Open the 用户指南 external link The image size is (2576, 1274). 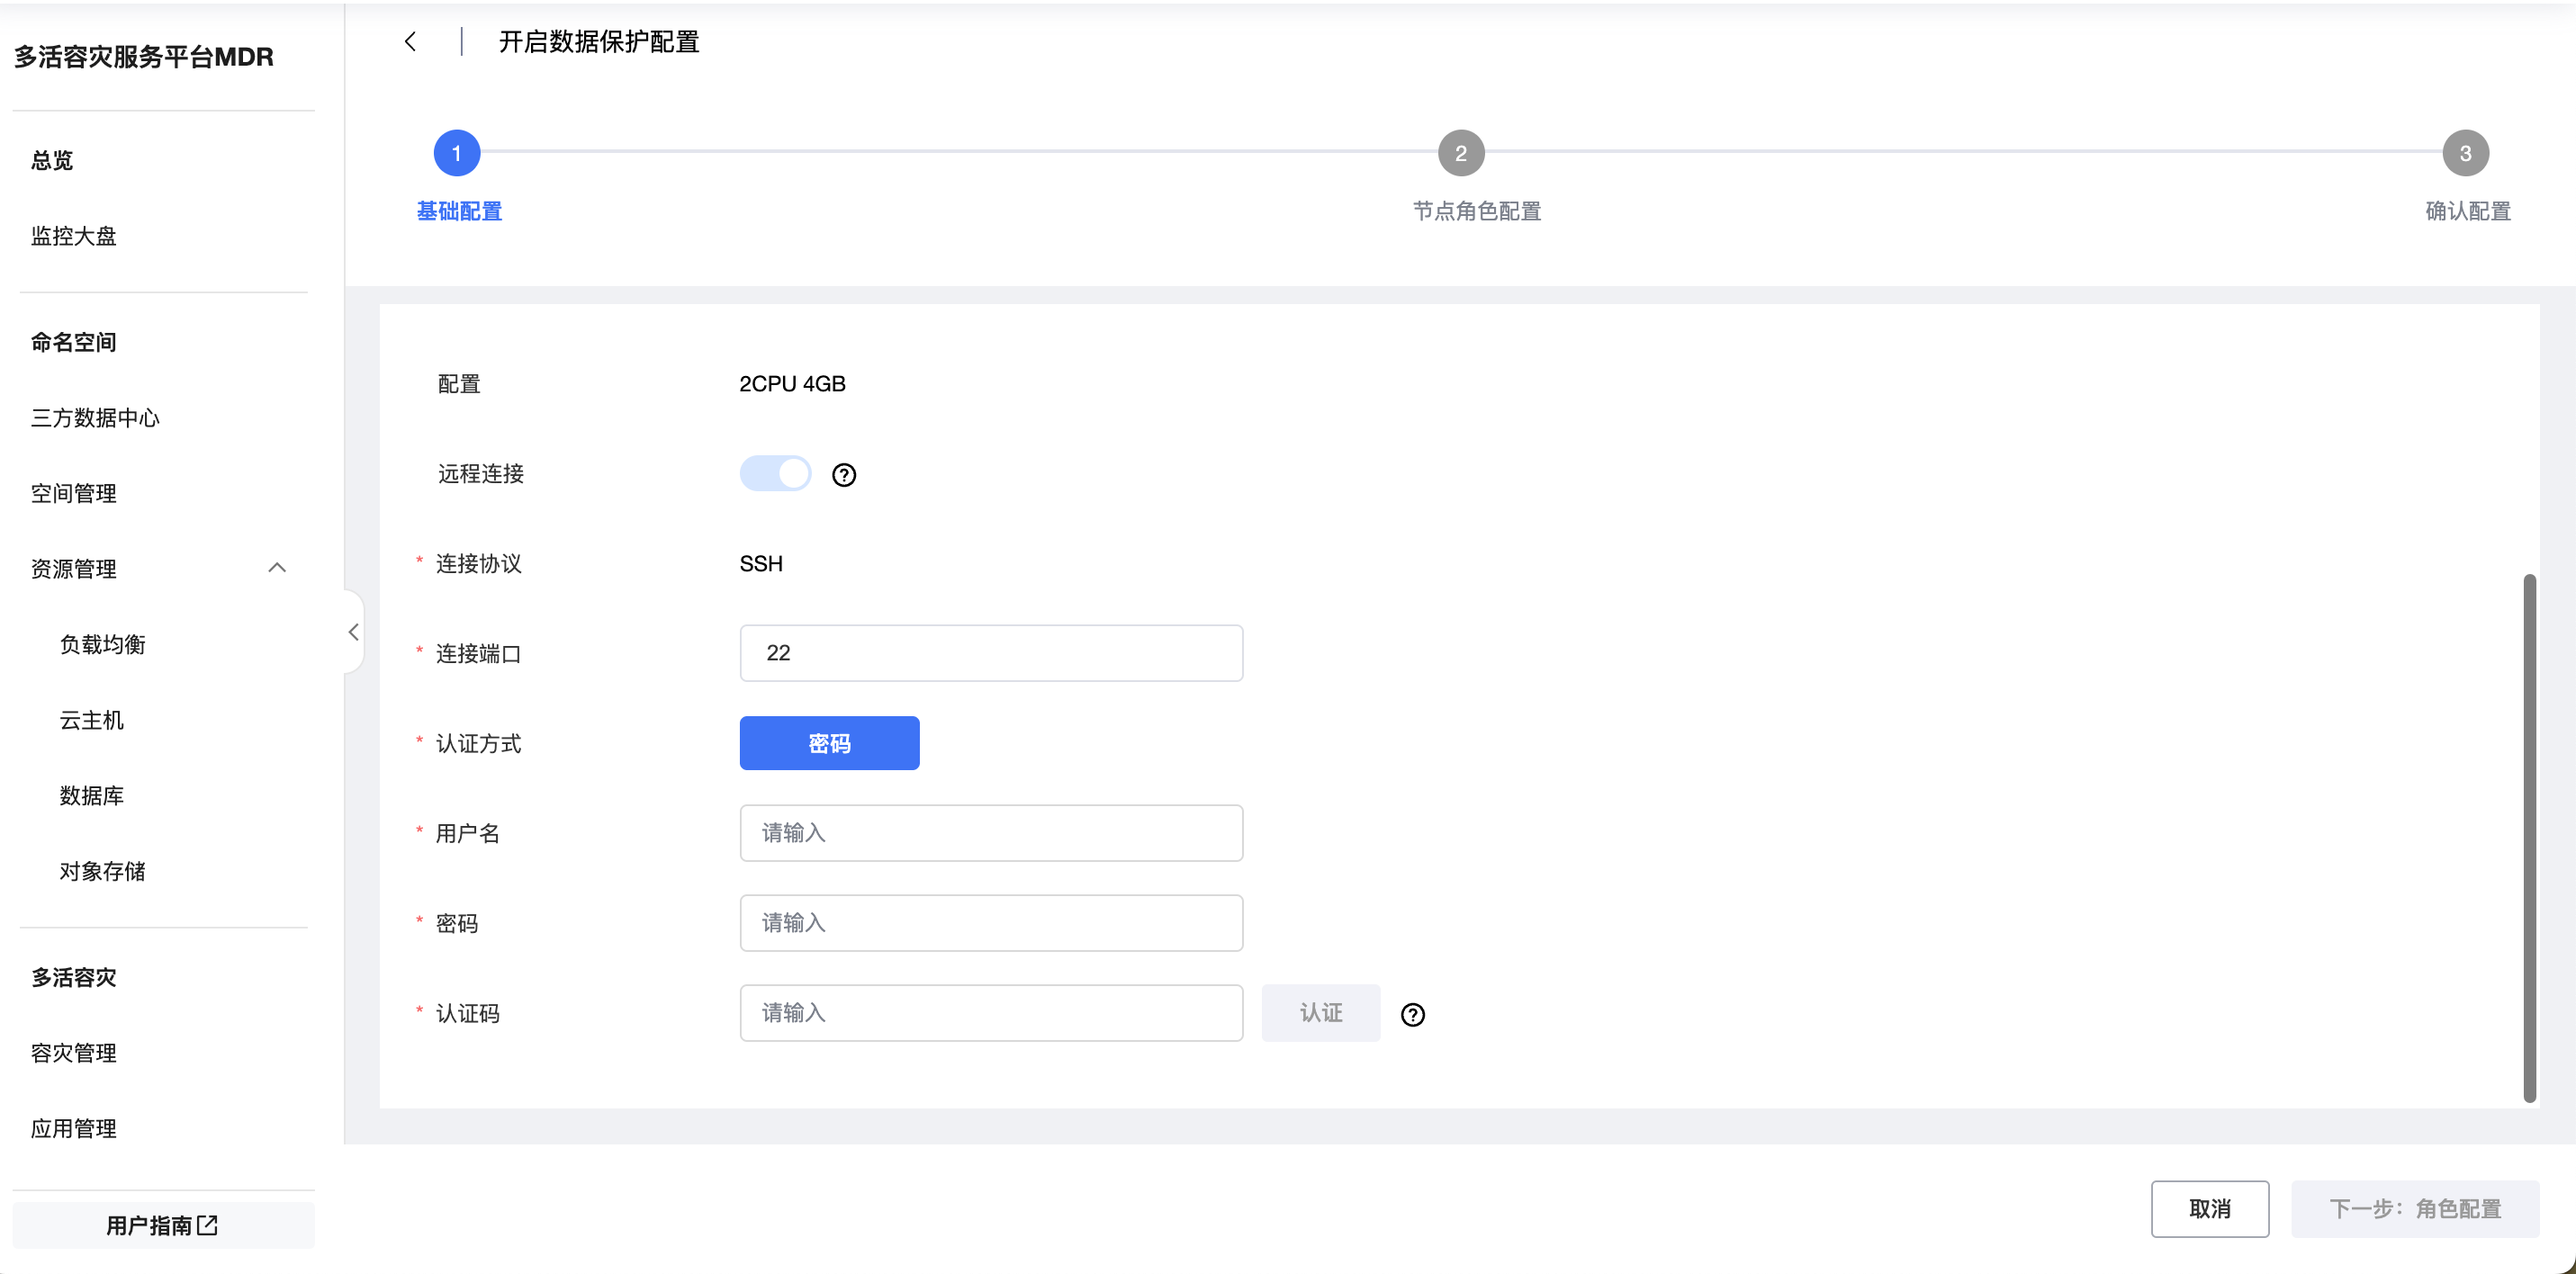pos(162,1225)
